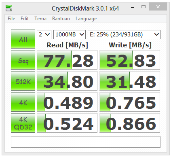Select the 4K read result 0.489
The image size is (171, 157).
[67, 102]
